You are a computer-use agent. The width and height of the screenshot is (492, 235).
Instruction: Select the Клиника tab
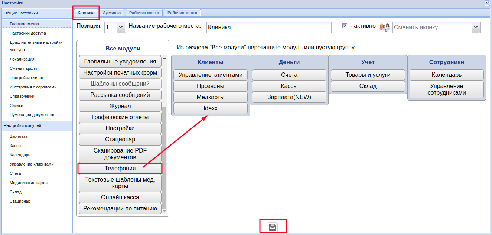[x=86, y=13]
